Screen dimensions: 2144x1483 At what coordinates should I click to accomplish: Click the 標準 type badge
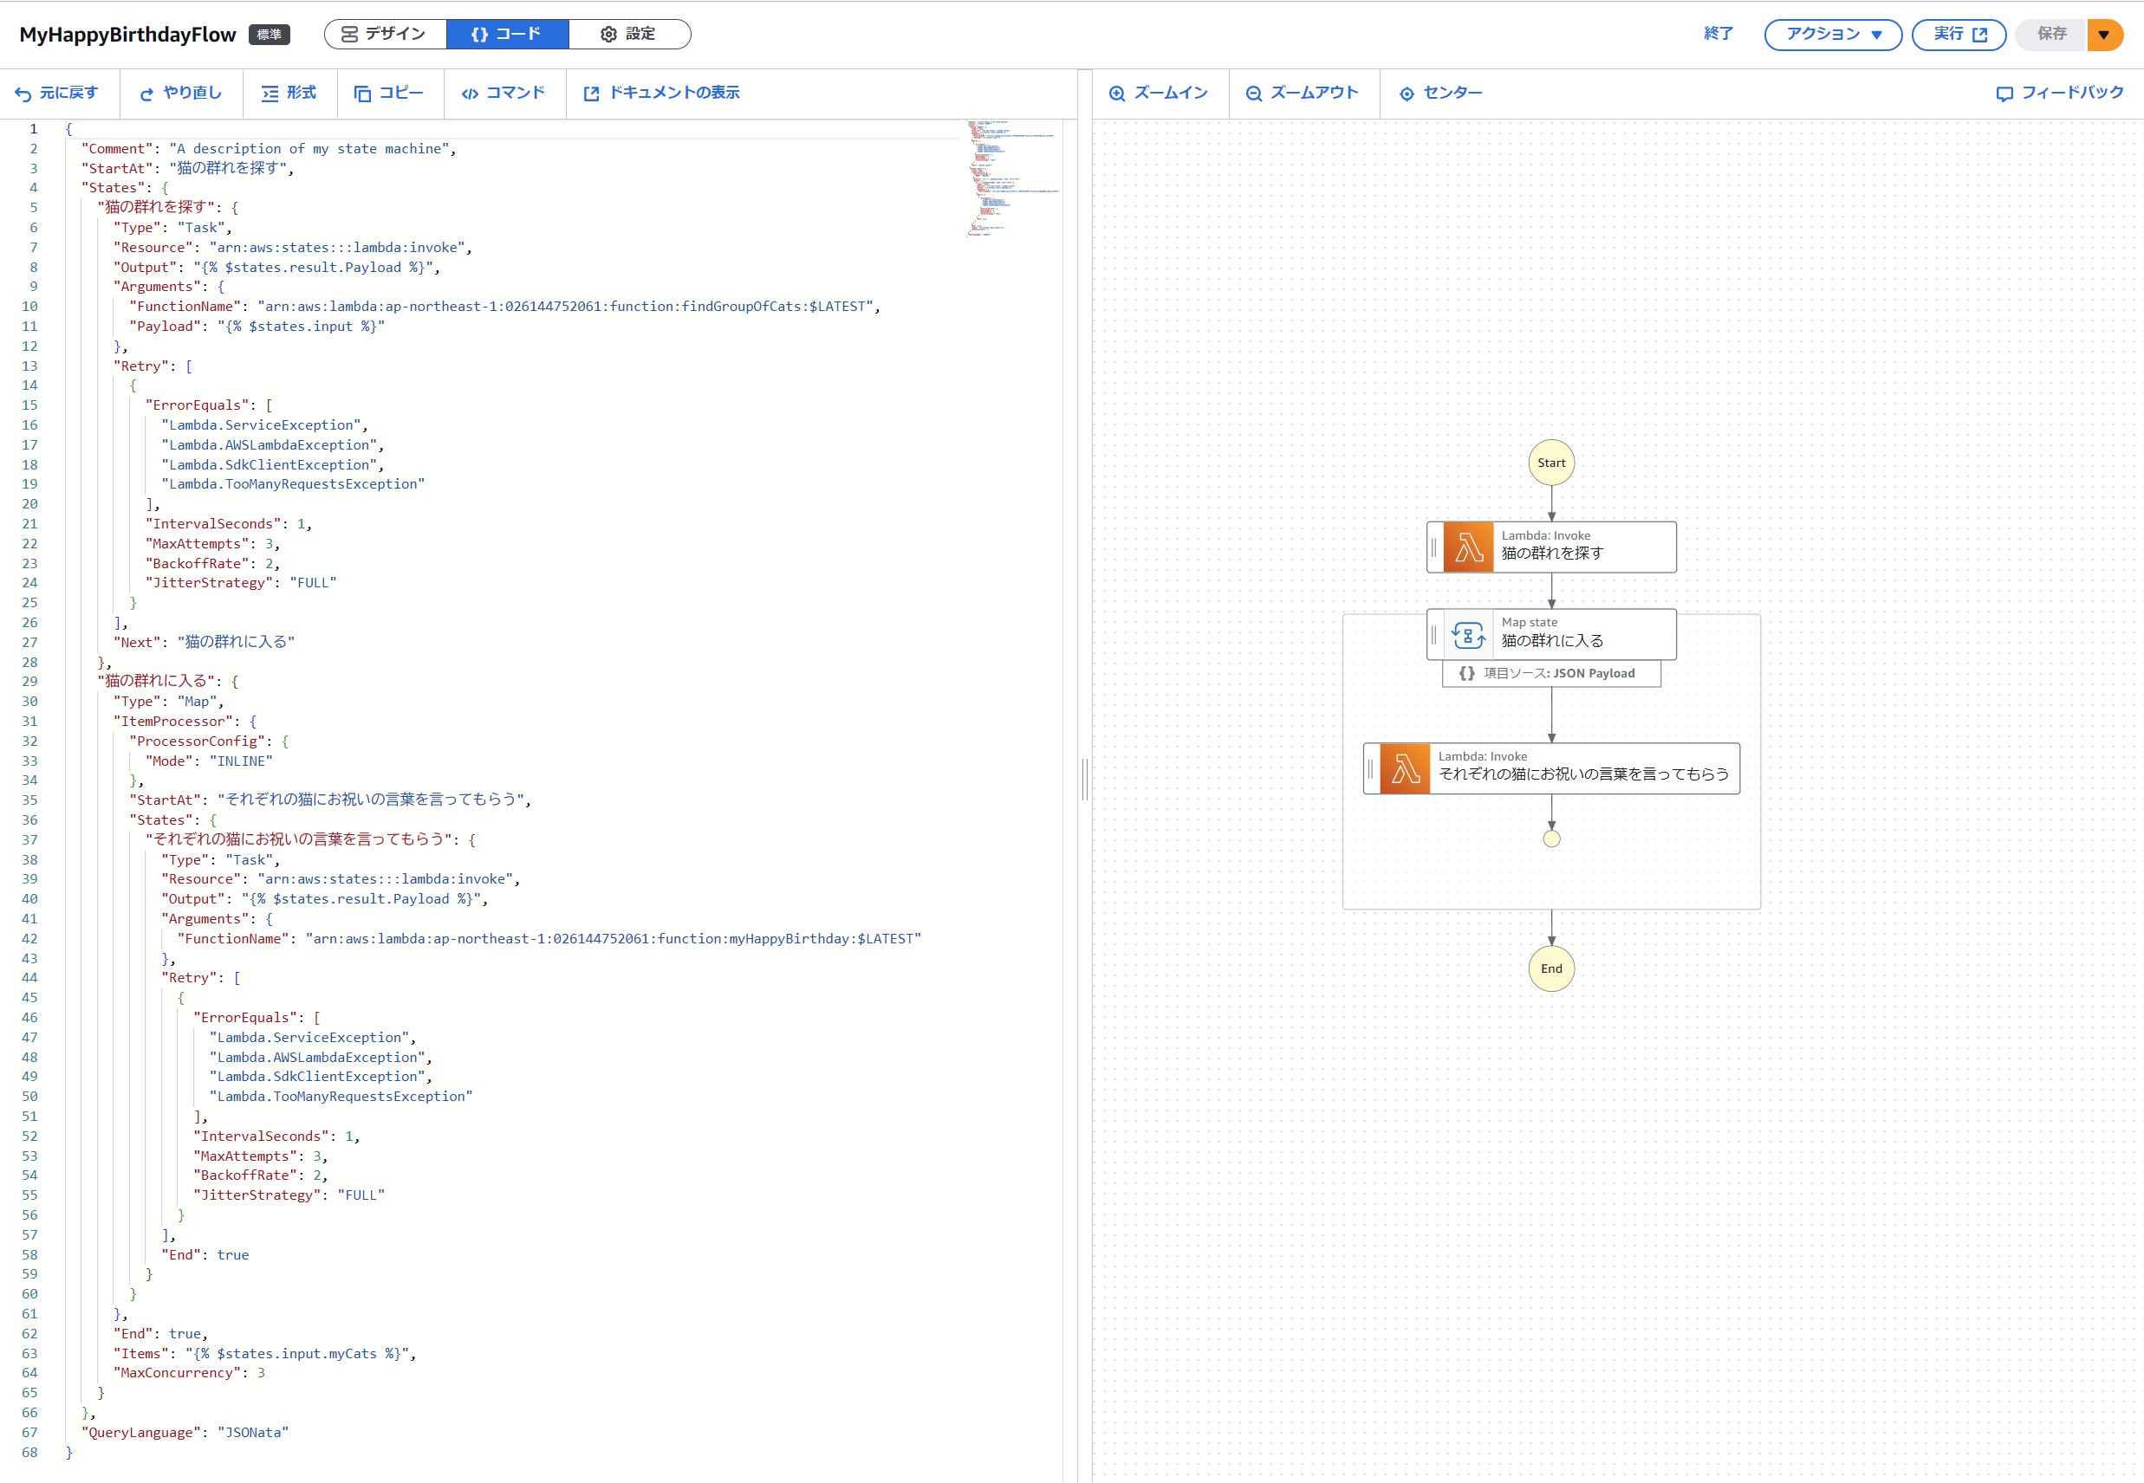pos(270,35)
